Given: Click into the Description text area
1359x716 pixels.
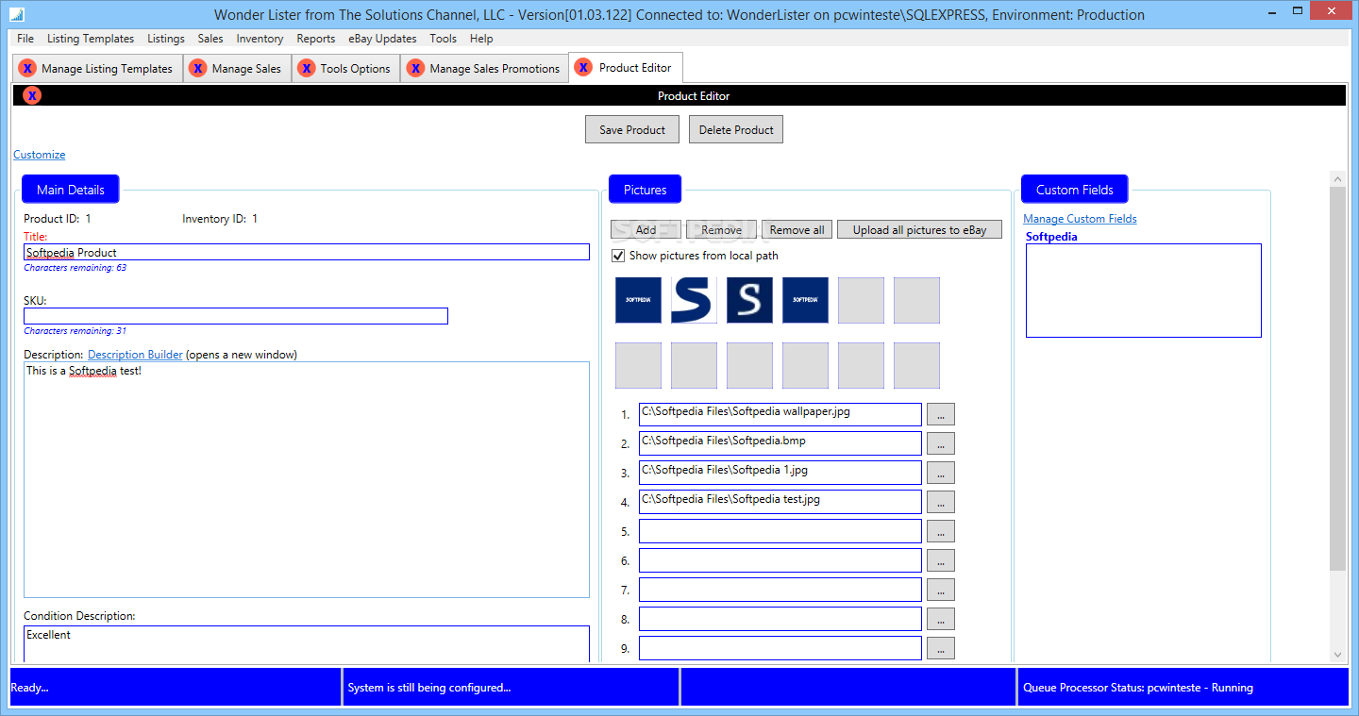Looking at the screenshot, I should pos(307,479).
